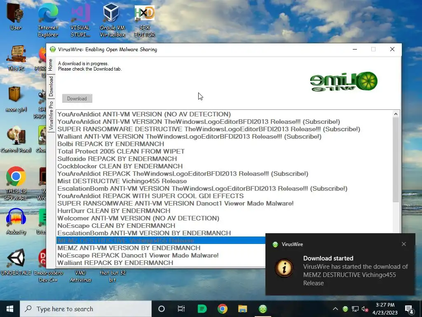422x317 pixels.
Task: Switch to the VirusWire Pro tab
Action: [x=51, y=116]
